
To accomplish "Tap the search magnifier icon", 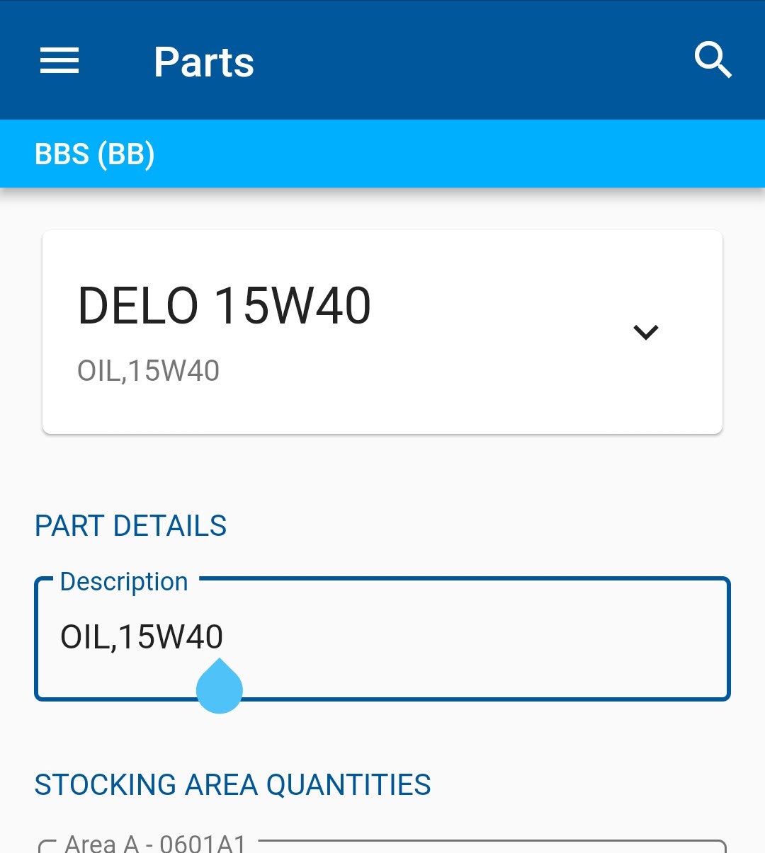I will pyautogui.click(x=713, y=60).
